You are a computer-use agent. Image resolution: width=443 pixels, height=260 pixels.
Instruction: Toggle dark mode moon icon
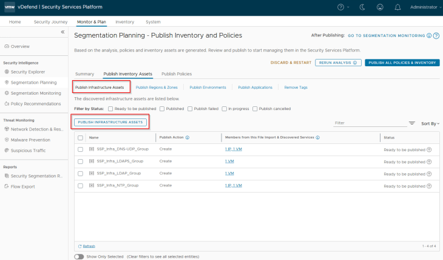point(363,7)
